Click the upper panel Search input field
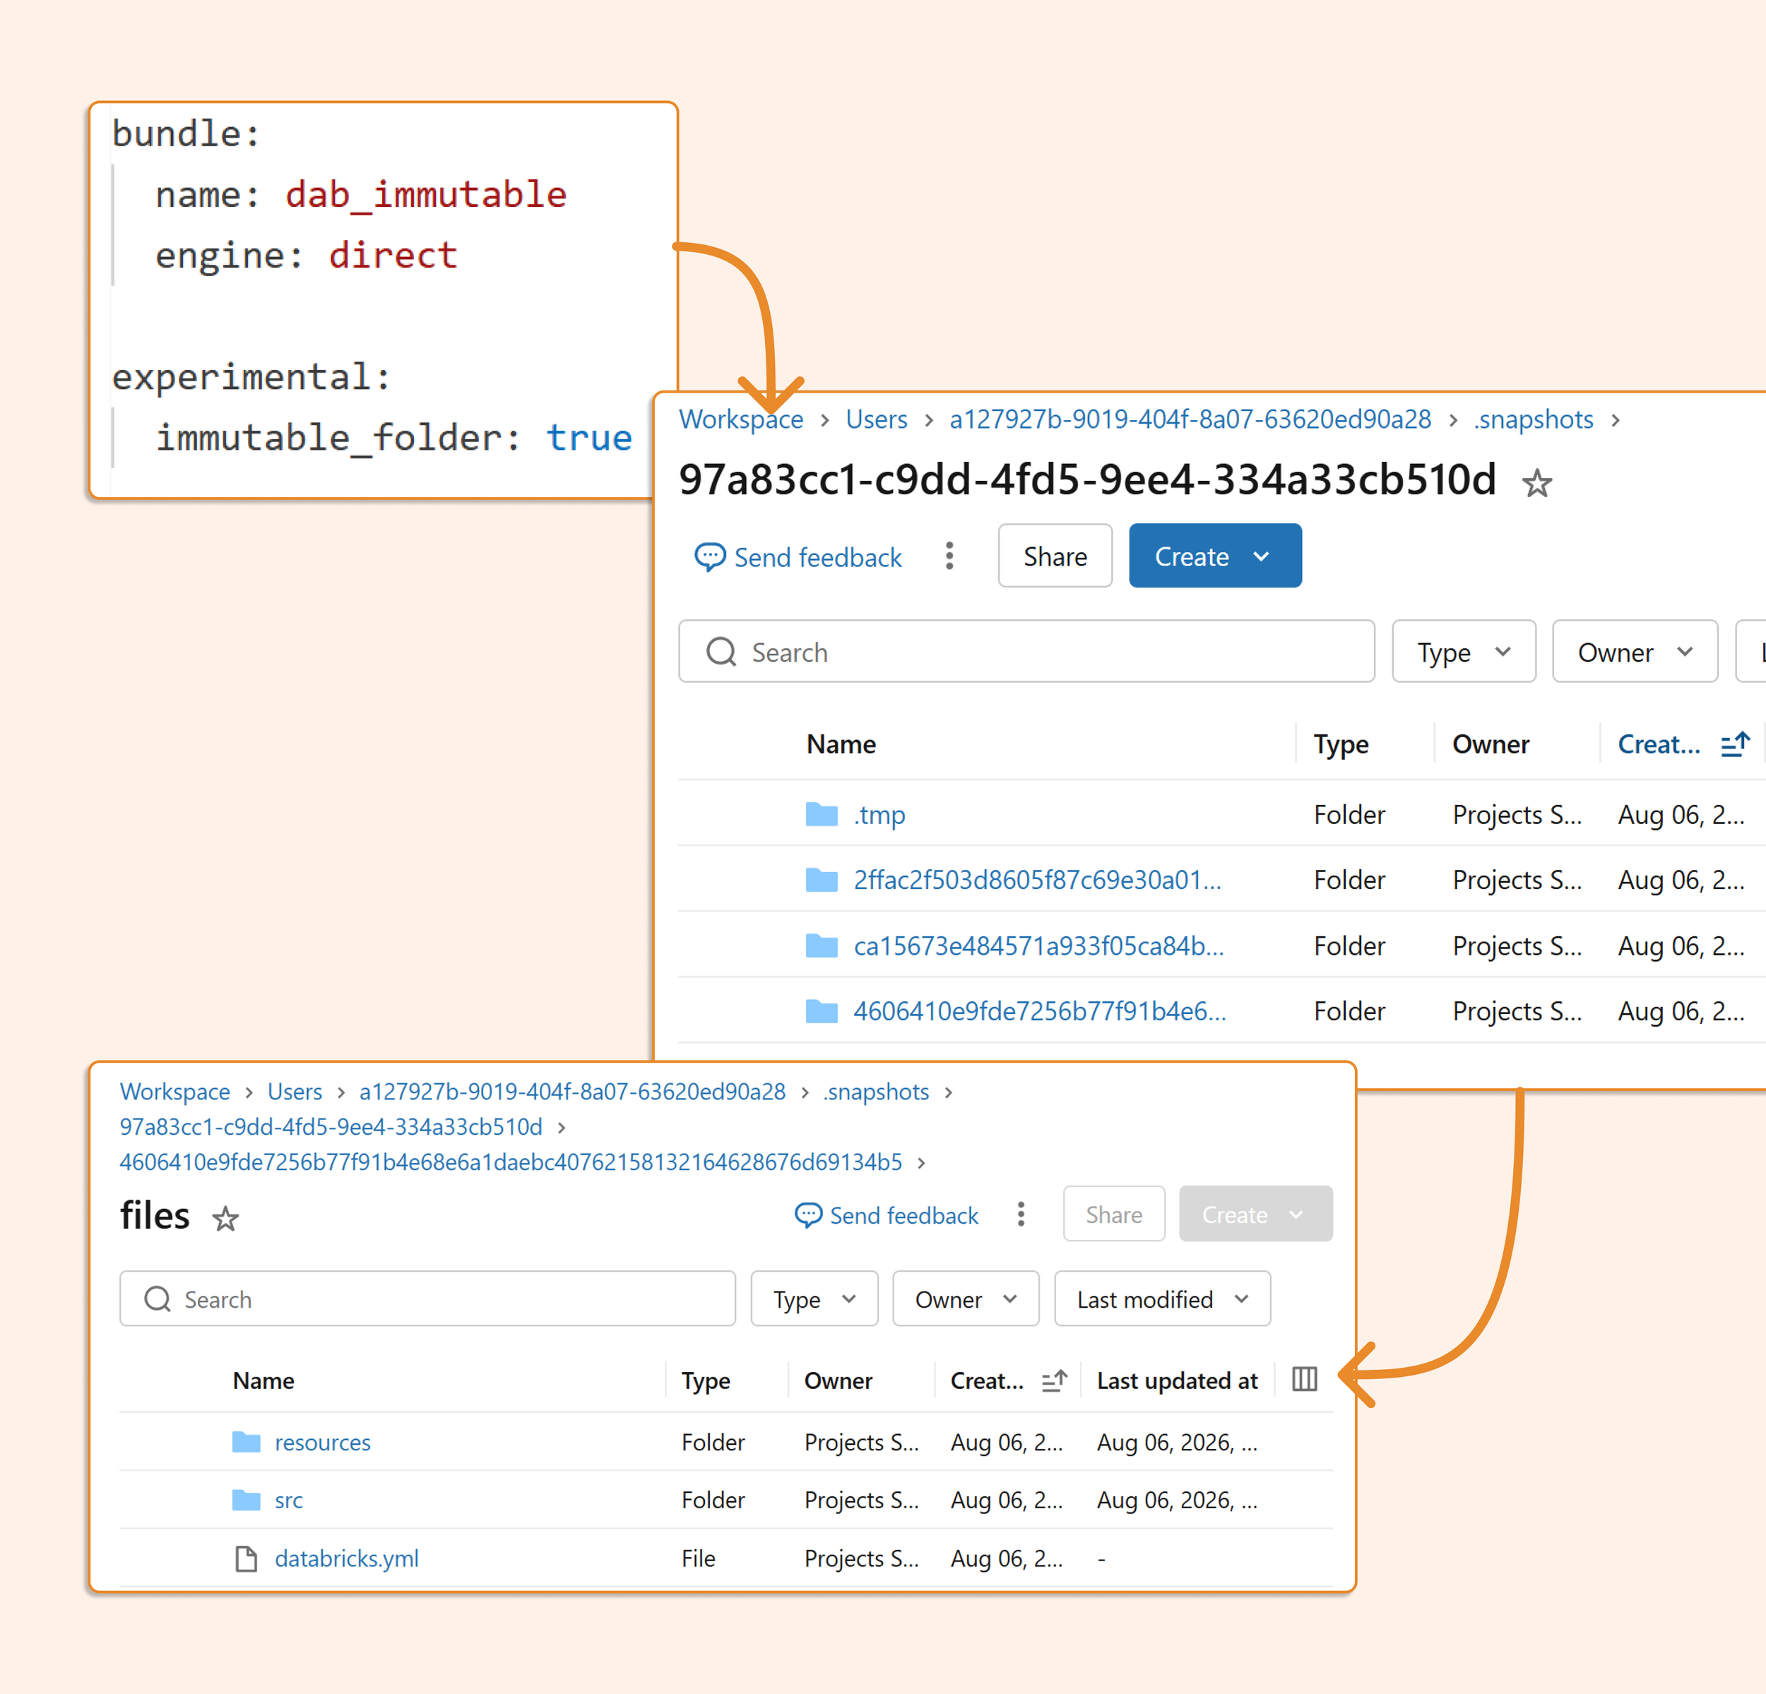 click(x=1026, y=651)
